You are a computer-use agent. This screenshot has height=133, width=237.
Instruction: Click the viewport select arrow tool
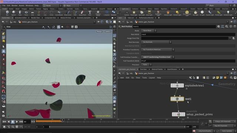coord(3,47)
